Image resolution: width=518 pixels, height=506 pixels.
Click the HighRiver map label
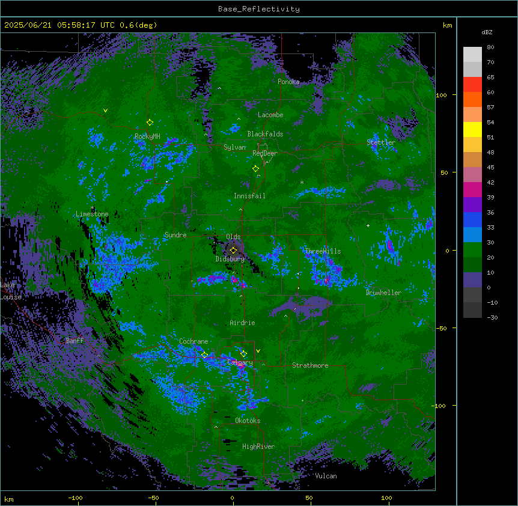click(258, 447)
